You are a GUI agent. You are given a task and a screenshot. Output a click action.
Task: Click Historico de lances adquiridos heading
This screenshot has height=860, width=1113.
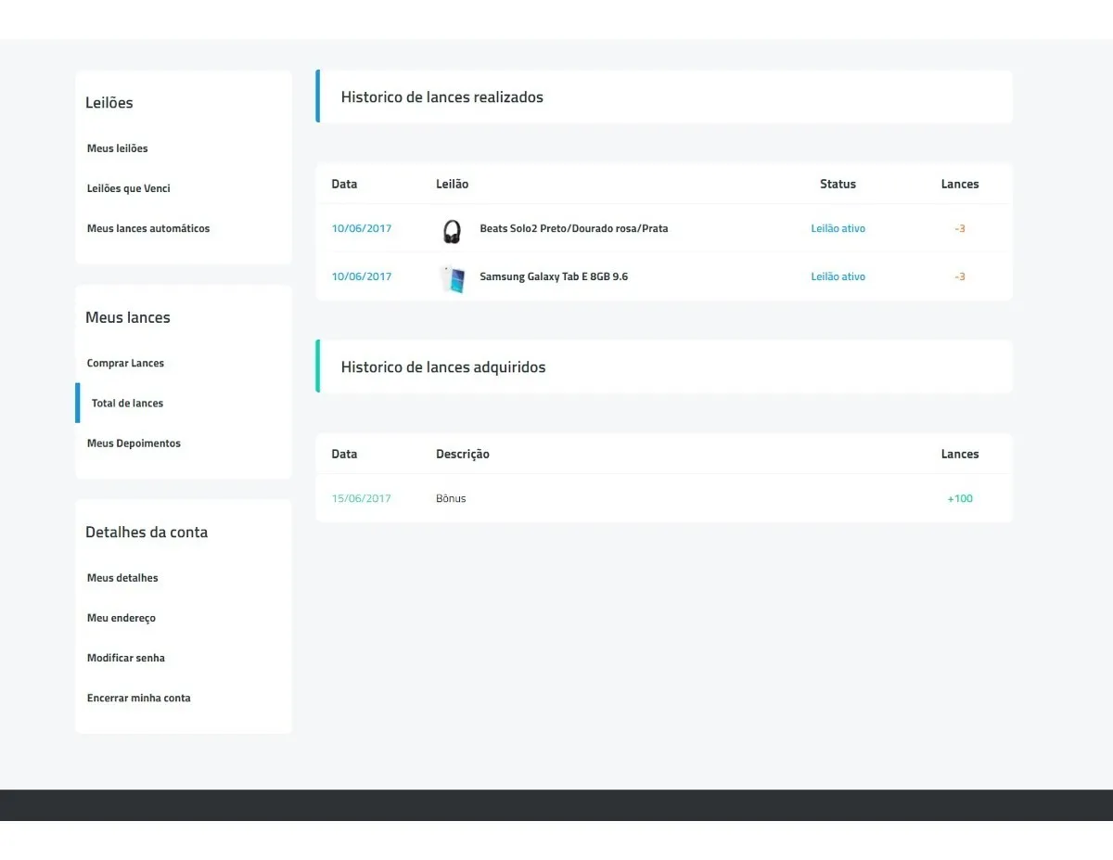click(443, 367)
